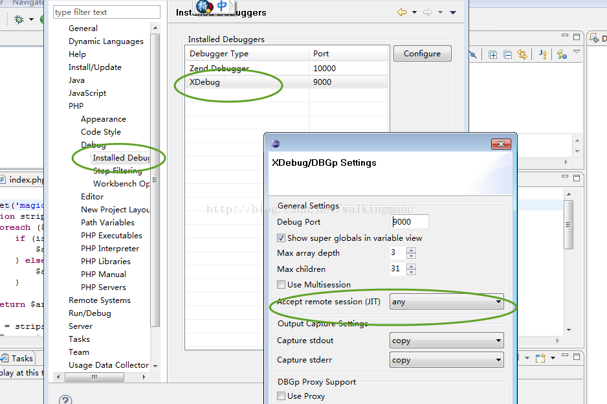607x404 pixels.
Task: Click Expand All icon in background view
Action: 493,55
